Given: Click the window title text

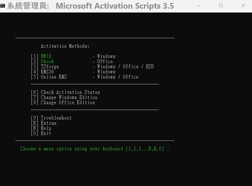Looking at the screenshot, I should [114, 6].
